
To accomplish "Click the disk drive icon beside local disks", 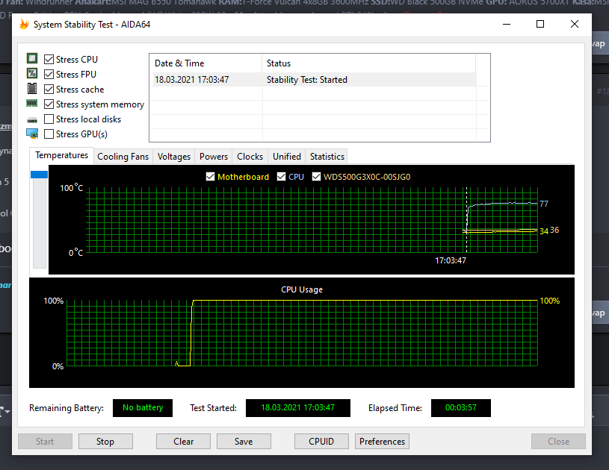I will [x=32, y=119].
